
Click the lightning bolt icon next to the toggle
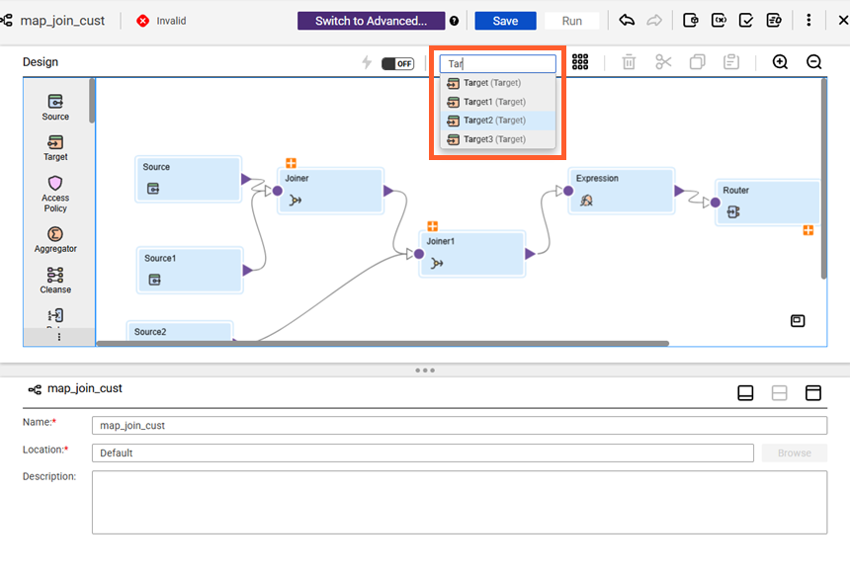pos(367,62)
